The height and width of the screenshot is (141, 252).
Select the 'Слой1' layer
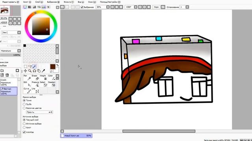pos(9,82)
